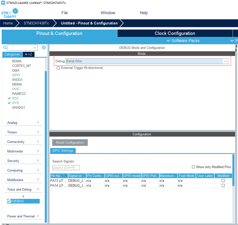This screenshot has height=225, width=238.
Task: Click the sort arrow in Pin Name column
Action: click(x=66, y=175)
